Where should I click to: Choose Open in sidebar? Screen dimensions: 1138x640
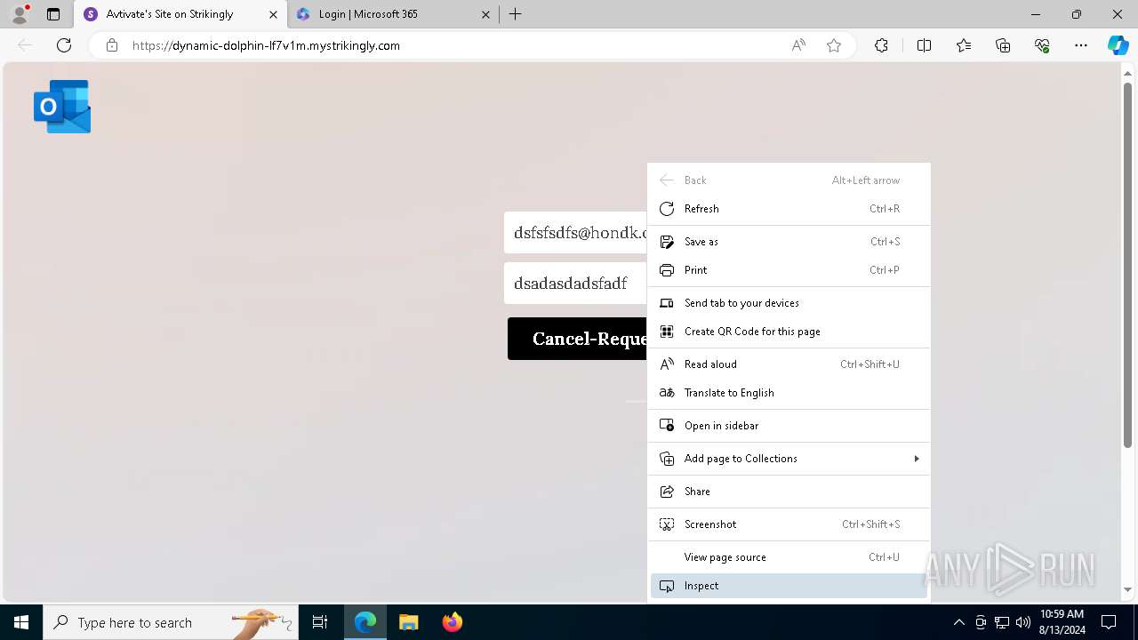click(789, 426)
